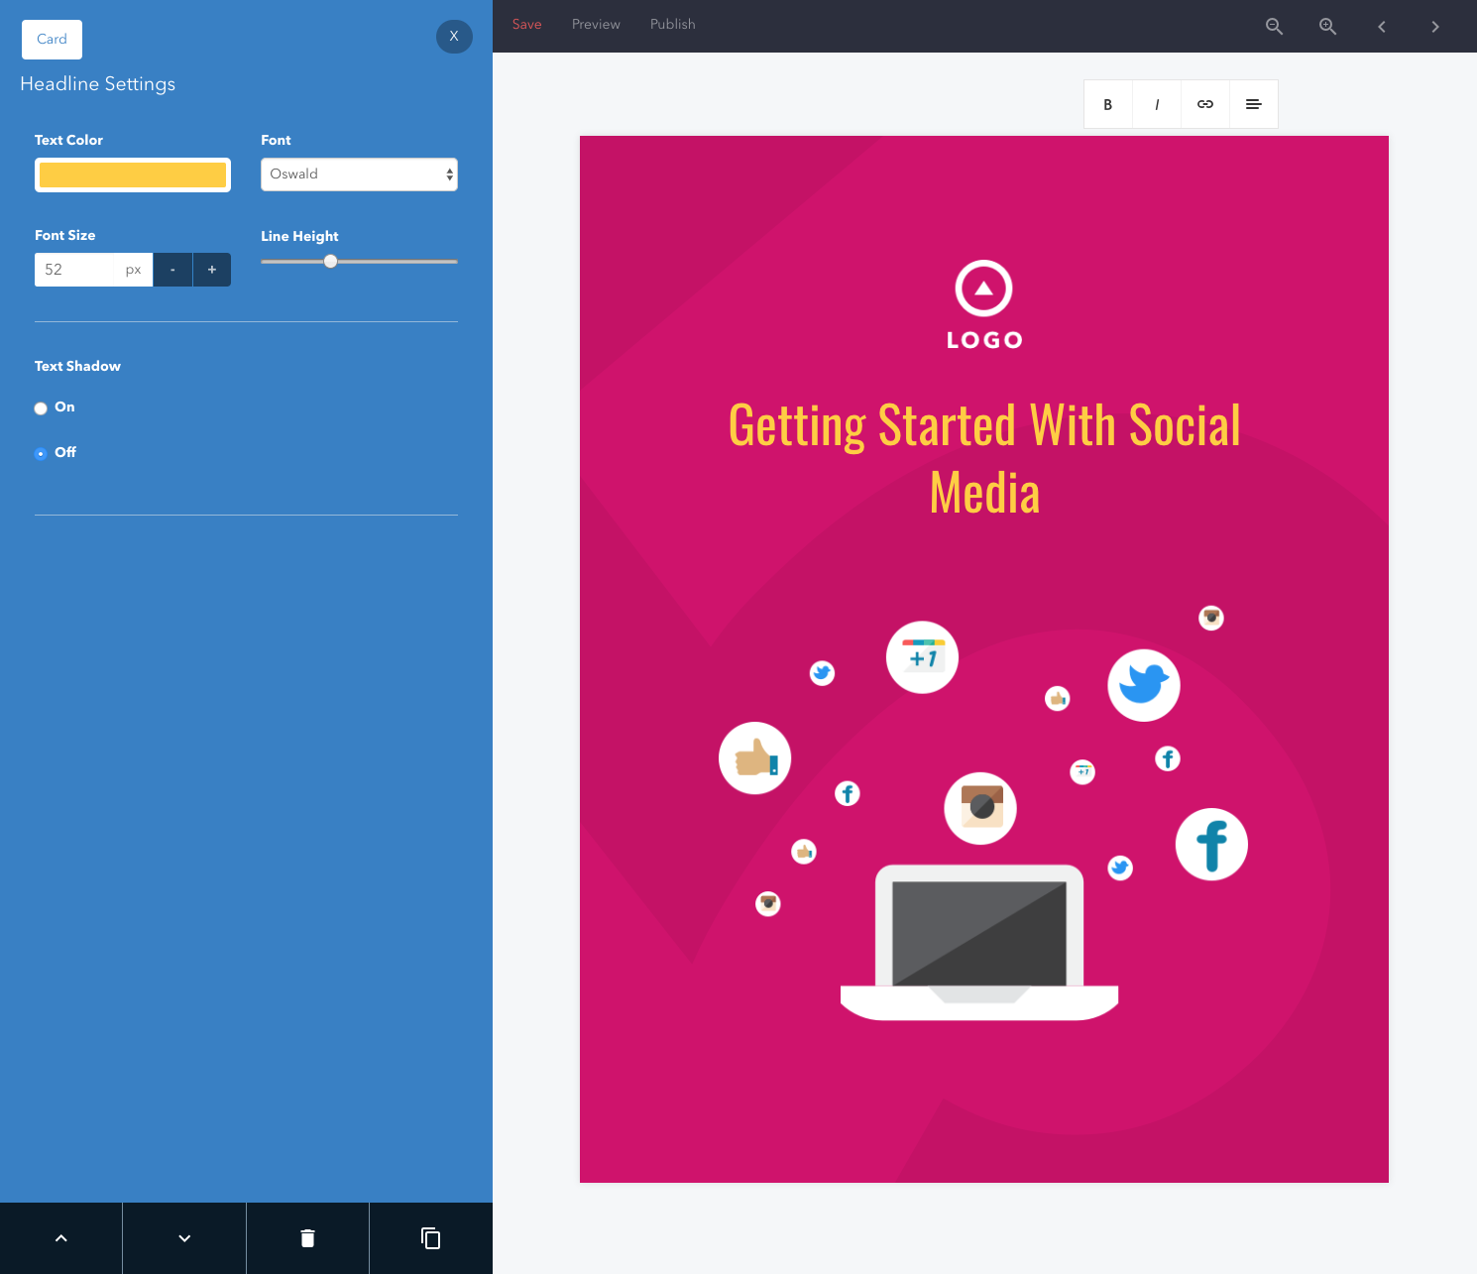Screen dimensions: 1477x1274
Task: Go to the previous page arrow
Action: click(x=1381, y=27)
